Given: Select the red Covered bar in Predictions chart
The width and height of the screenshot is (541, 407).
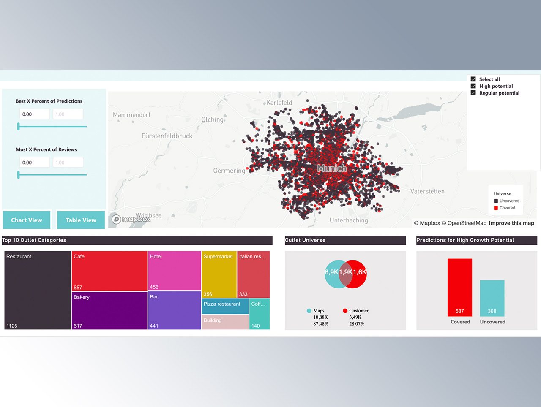Looking at the screenshot, I should coord(460,287).
